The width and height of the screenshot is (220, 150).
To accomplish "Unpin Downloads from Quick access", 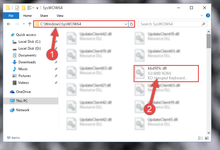I will (x=56, y=62).
